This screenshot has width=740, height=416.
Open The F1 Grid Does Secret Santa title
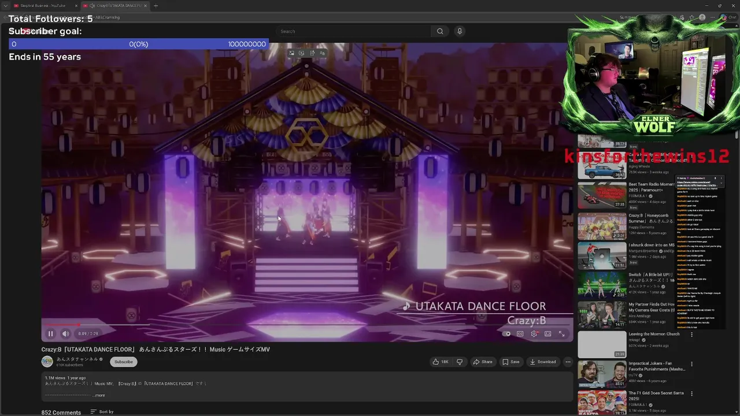[x=657, y=396]
